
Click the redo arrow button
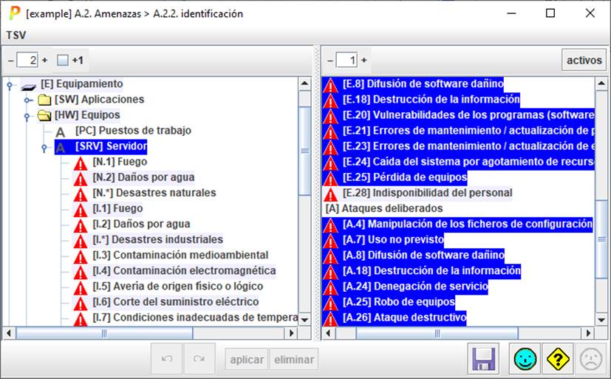198,360
